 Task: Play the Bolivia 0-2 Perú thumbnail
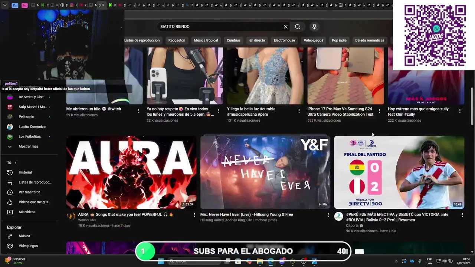pos(399,172)
